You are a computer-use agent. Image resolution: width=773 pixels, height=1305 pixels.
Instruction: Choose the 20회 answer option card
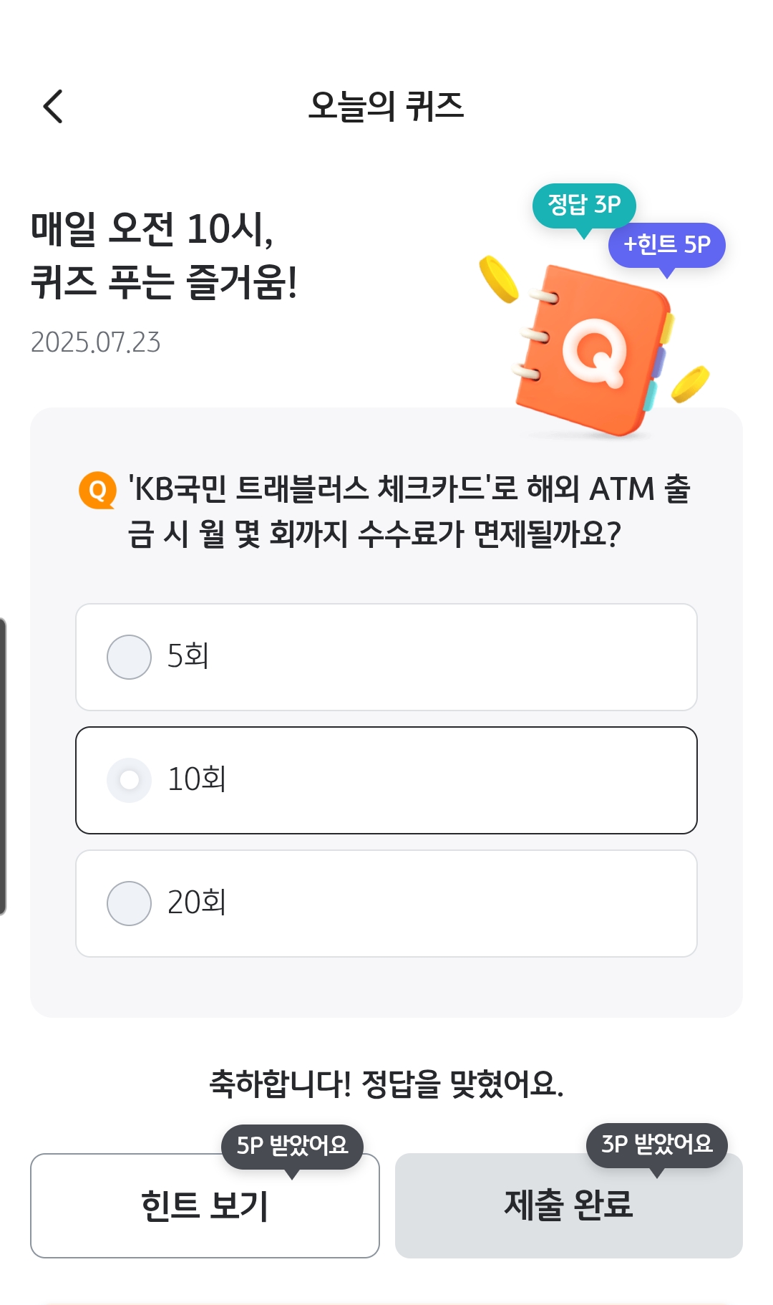(386, 903)
